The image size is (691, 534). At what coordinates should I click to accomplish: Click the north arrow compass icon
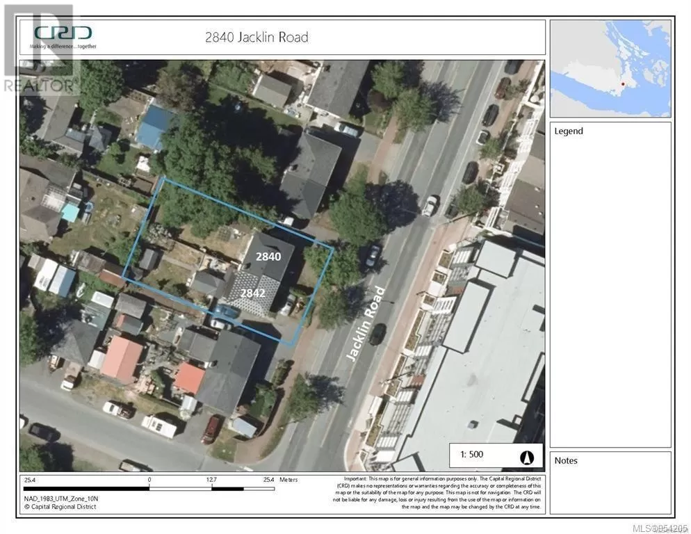[526, 456]
